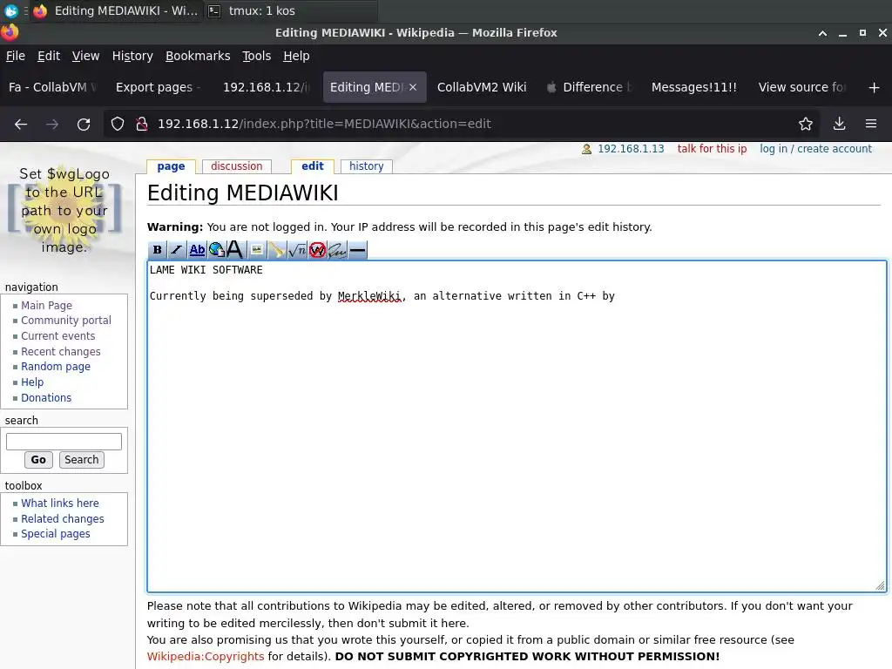
Task: Open the Bookmarks menu
Action: click(x=198, y=56)
